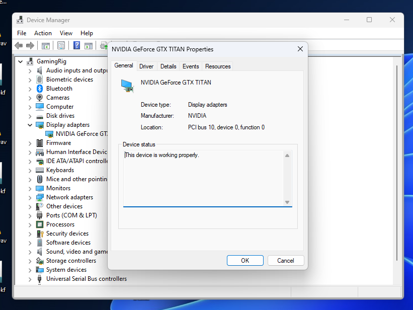Close the NVIDIA GeForce GTX TITAN Properties dialog
Viewport: 413px width, 310px height.
tap(300, 49)
